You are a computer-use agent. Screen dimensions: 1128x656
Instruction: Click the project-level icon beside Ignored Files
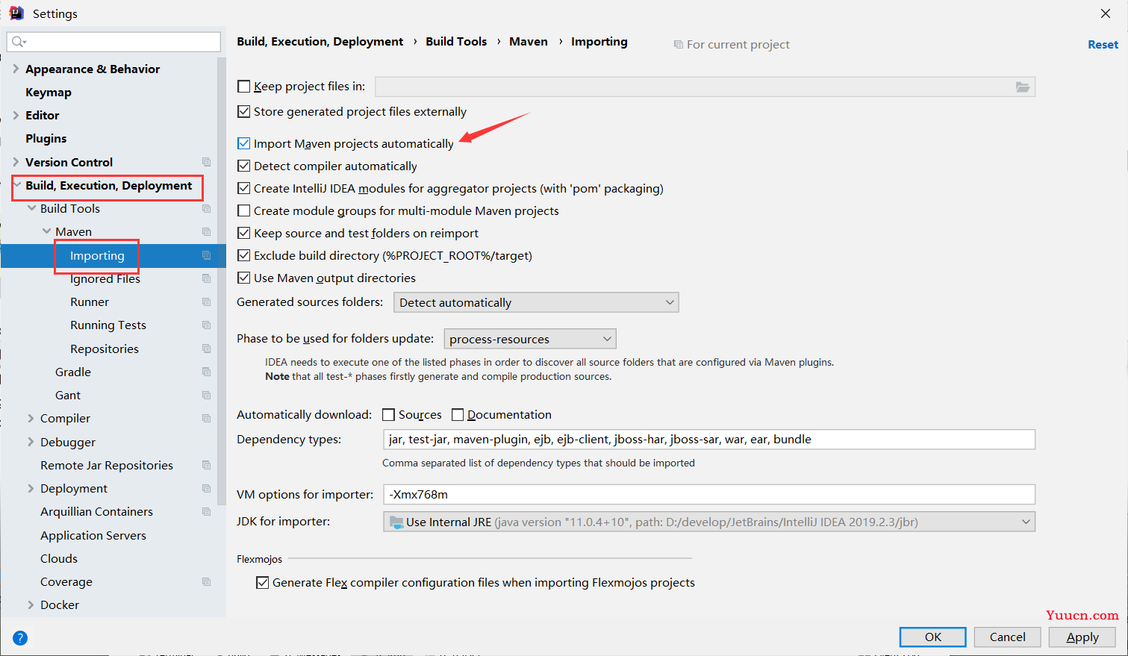[x=206, y=278]
